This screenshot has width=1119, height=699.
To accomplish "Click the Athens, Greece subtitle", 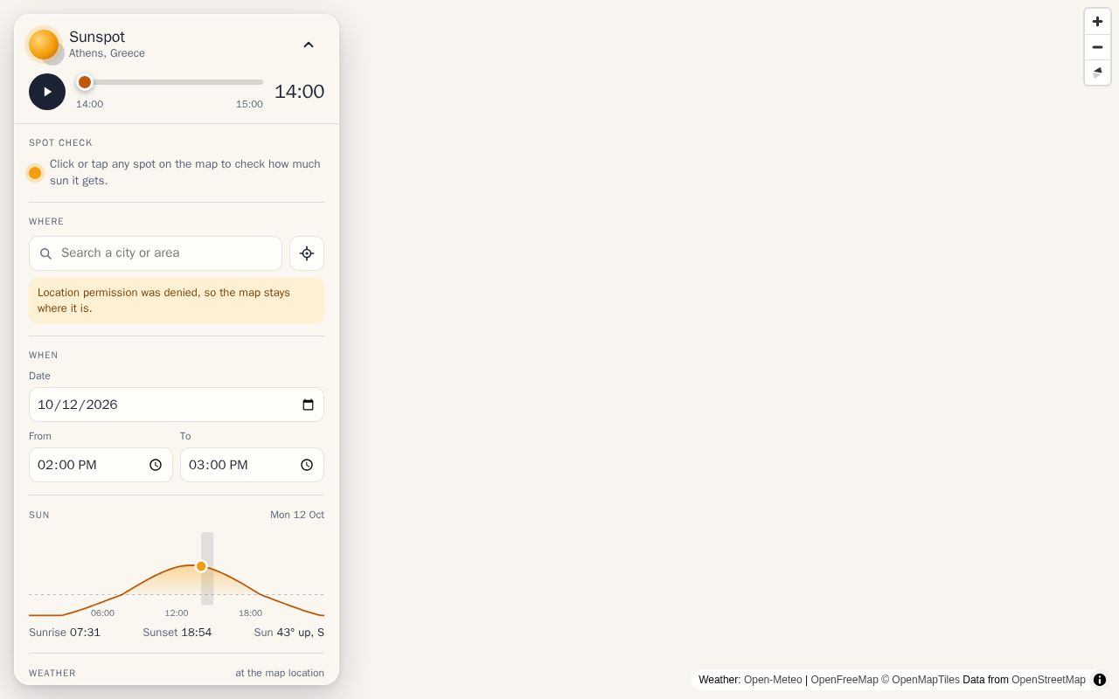I will pos(107,53).
